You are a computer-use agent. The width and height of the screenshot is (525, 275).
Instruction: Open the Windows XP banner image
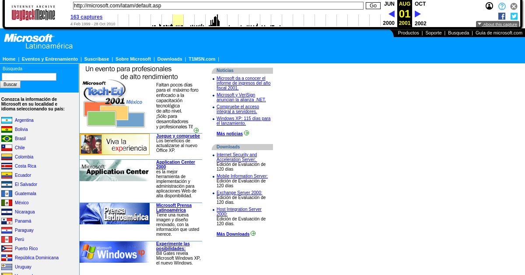tap(115, 252)
